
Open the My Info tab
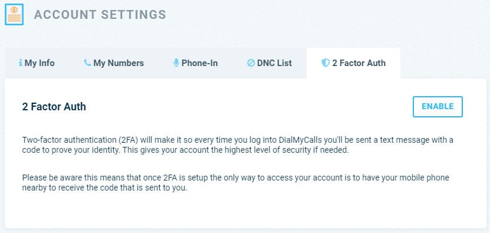coord(37,63)
